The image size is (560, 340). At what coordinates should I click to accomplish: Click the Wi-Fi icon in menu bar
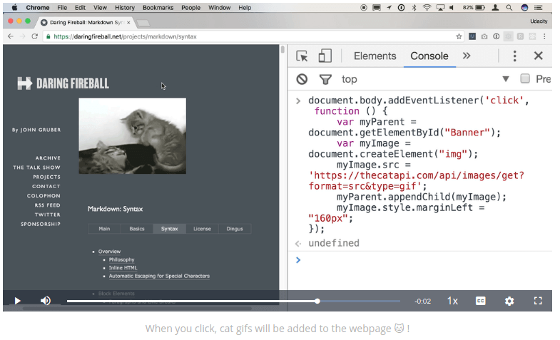pyautogui.click(x=427, y=8)
